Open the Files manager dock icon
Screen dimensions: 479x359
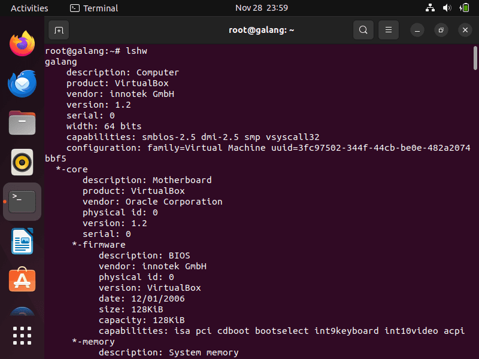(x=22, y=123)
